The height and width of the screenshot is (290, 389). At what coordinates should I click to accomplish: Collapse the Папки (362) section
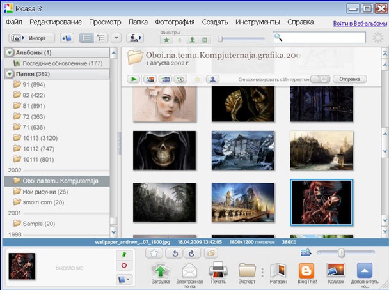[x=11, y=74]
